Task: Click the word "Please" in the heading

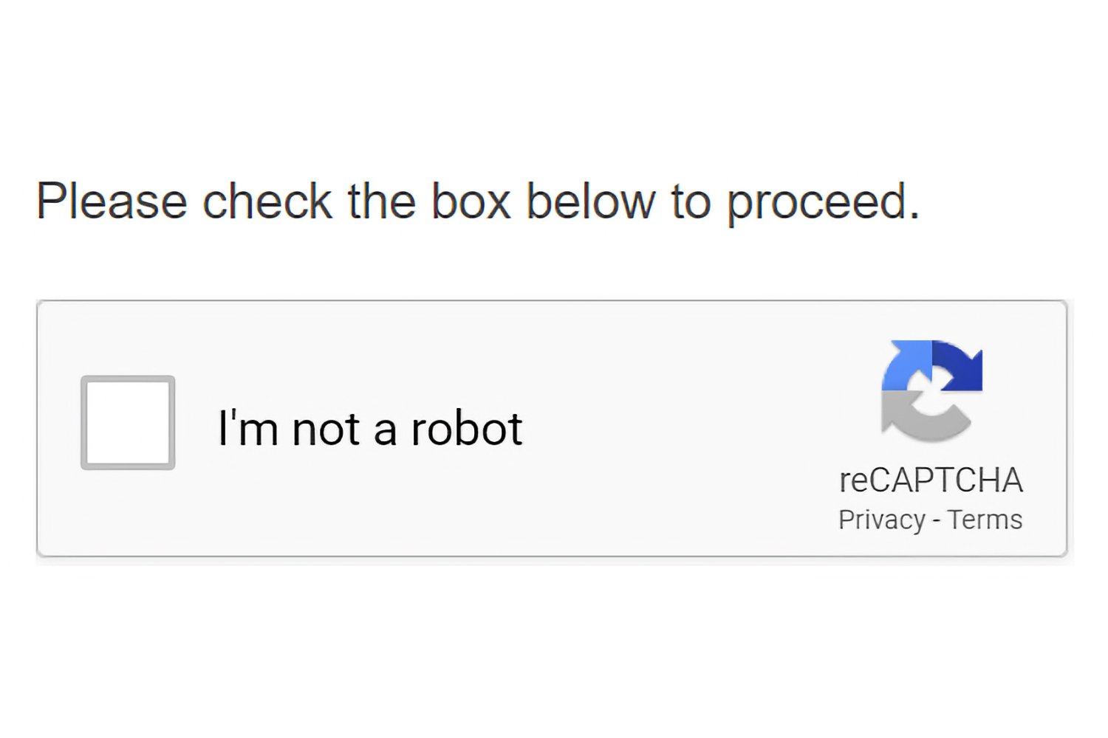Action: click(112, 201)
